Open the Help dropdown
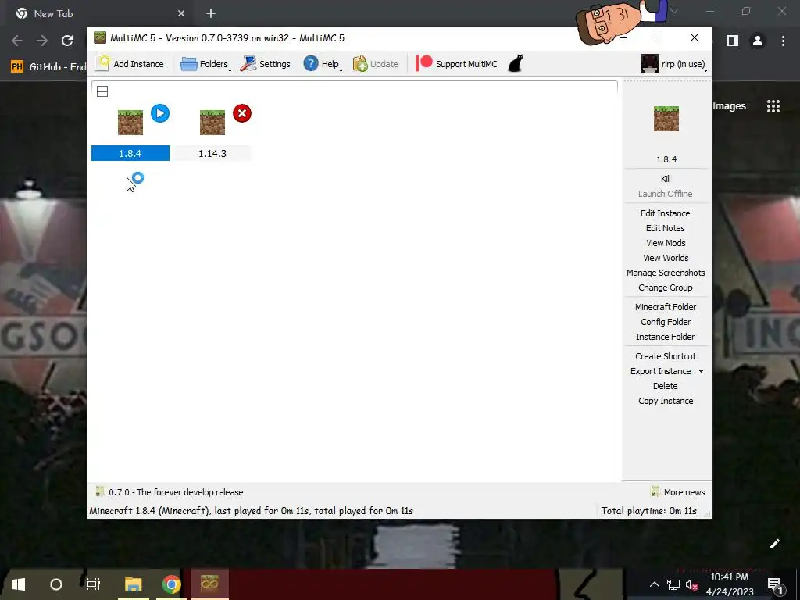Image resolution: width=800 pixels, height=600 pixels. coord(323,64)
